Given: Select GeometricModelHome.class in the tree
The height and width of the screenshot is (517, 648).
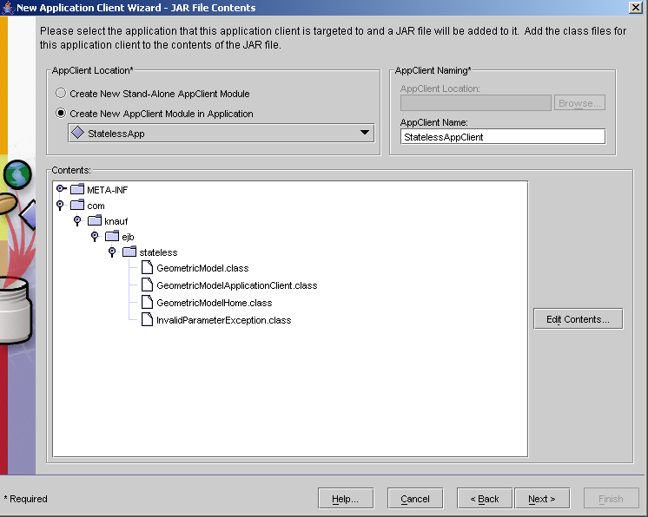Looking at the screenshot, I should tap(214, 303).
